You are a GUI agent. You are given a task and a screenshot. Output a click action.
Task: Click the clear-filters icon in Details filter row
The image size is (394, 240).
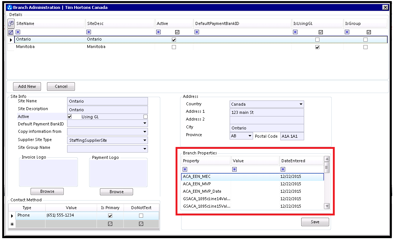11,32
